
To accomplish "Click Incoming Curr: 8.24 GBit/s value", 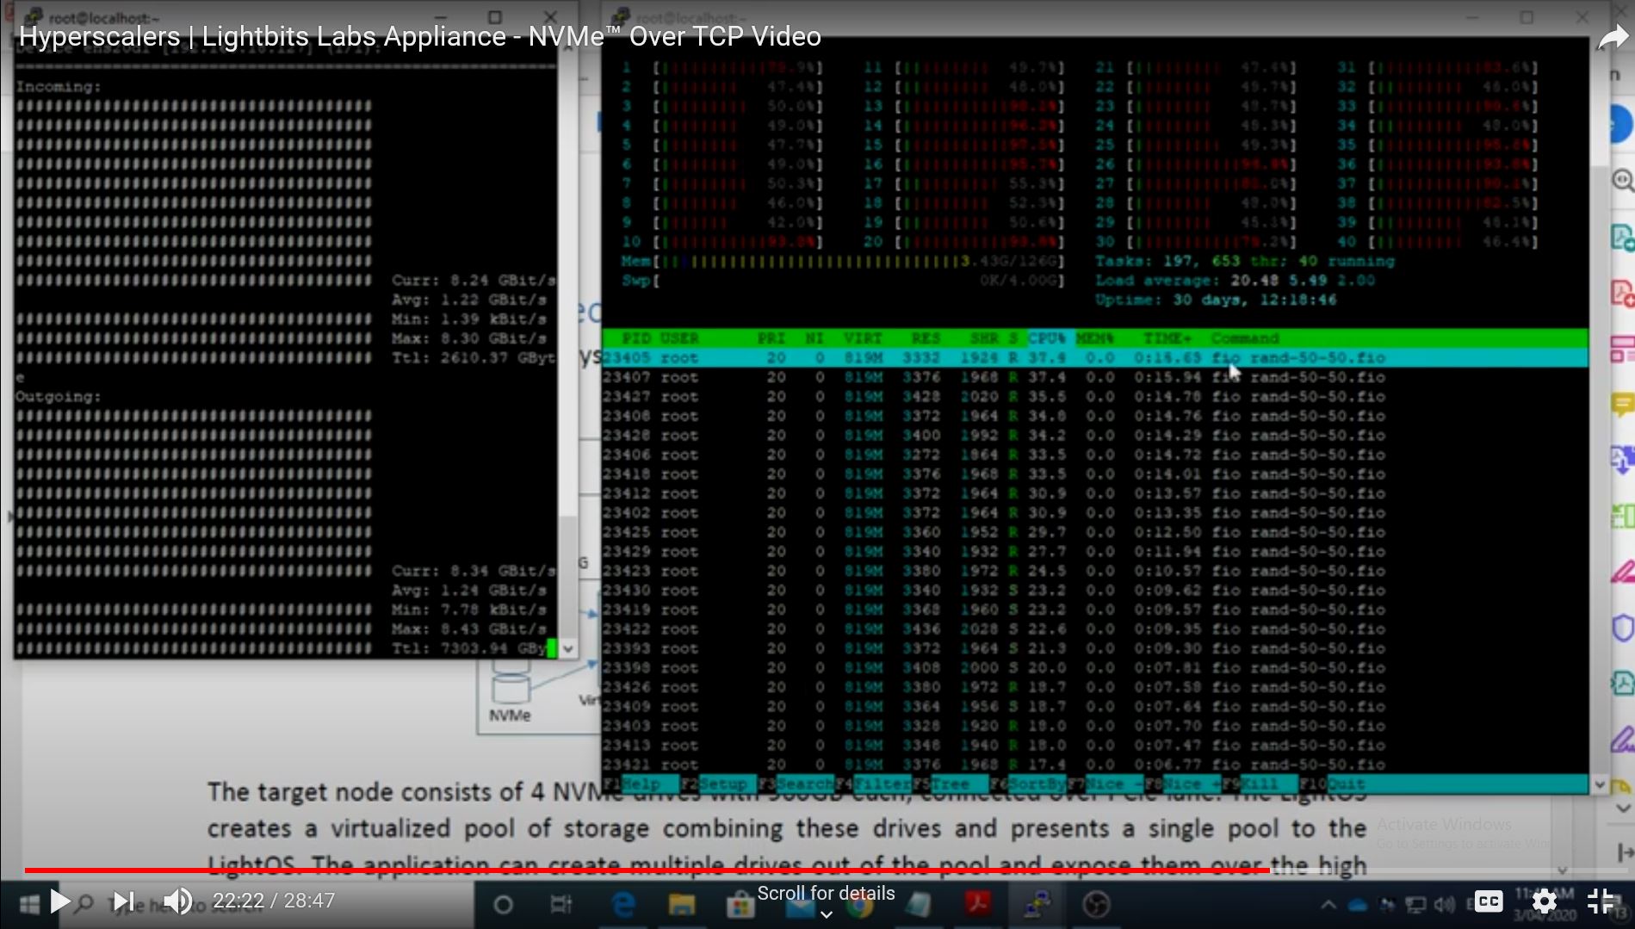I will (474, 281).
